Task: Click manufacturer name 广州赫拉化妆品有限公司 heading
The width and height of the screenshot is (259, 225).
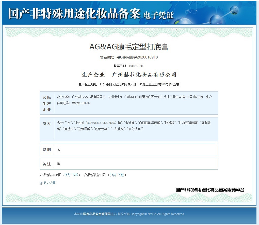Action: pos(144,75)
